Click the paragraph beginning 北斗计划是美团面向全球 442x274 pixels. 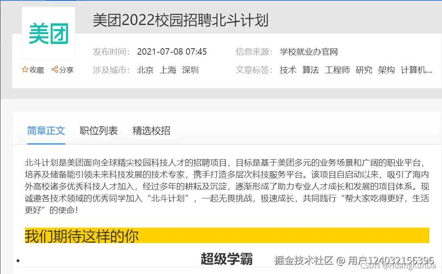point(227,186)
